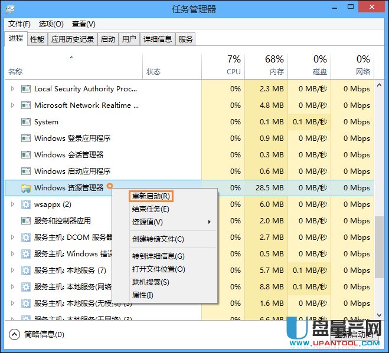The height and width of the screenshot is (353, 389).
Task: Expand the wsappx (2) group
Action: click(x=12, y=204)
